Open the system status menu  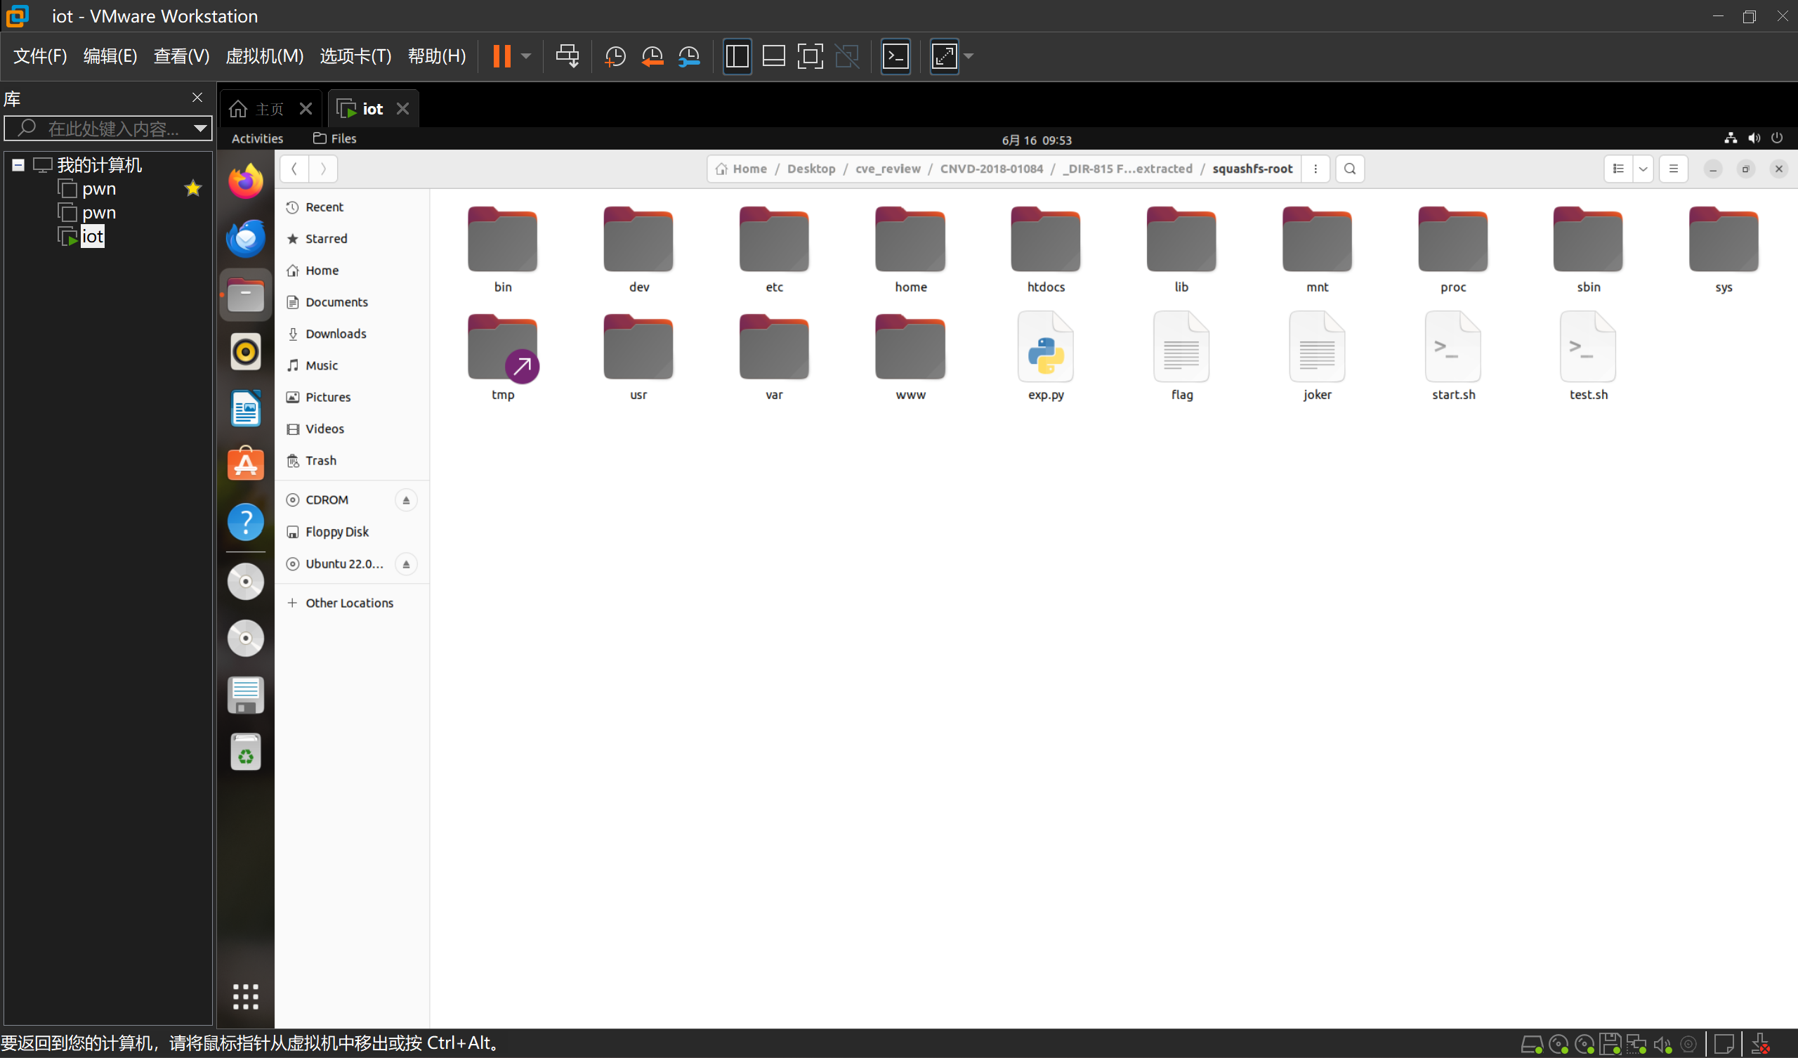tap(1754, 138)
